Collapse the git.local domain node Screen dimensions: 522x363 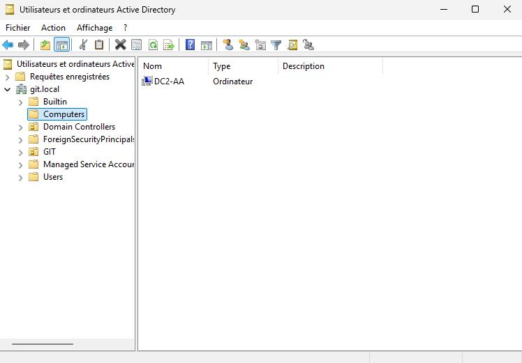point(8,89)
